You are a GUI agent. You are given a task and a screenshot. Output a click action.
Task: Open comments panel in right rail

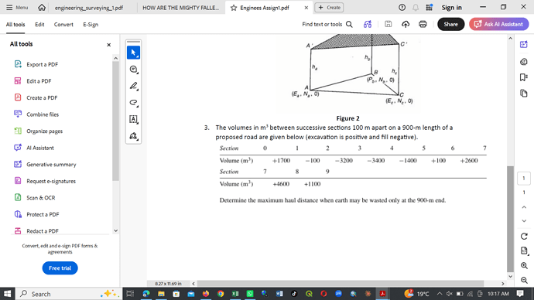524,62
